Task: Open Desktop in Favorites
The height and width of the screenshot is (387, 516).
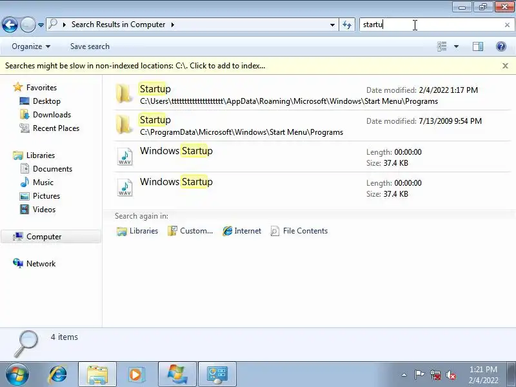Action: [x=46, y=101]
